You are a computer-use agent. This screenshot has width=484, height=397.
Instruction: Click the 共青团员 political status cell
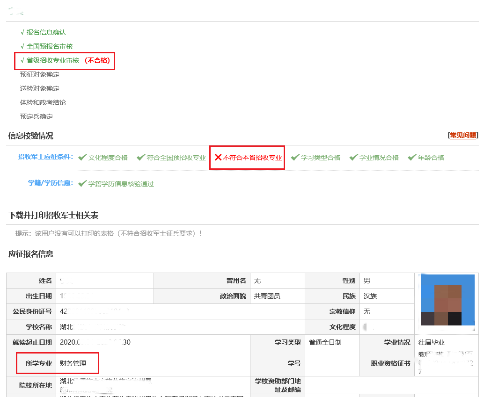click(267, 296)
